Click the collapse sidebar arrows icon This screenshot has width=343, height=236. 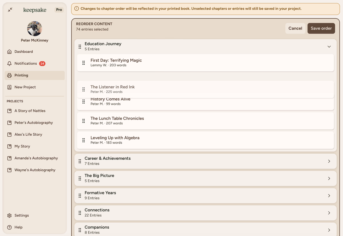(10, 10)
